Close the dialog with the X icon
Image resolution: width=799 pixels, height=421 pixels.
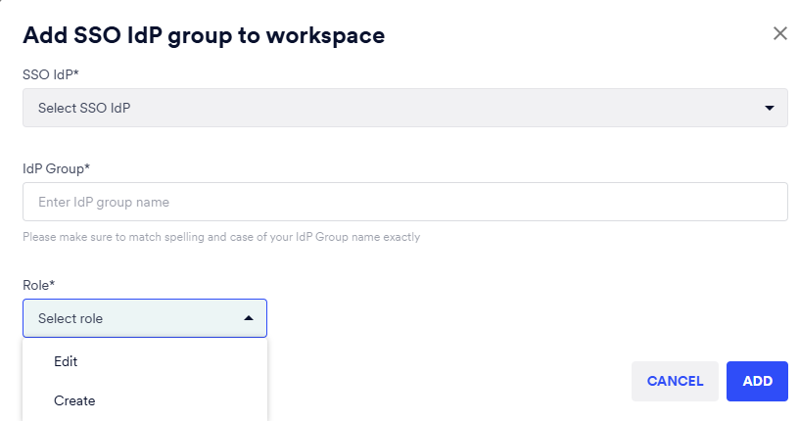[779, 34]
